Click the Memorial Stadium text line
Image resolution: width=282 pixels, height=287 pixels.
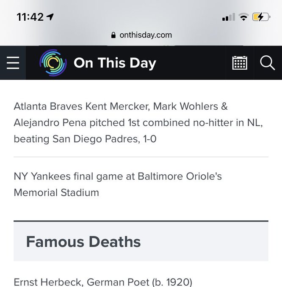click(x=56, y=192)
